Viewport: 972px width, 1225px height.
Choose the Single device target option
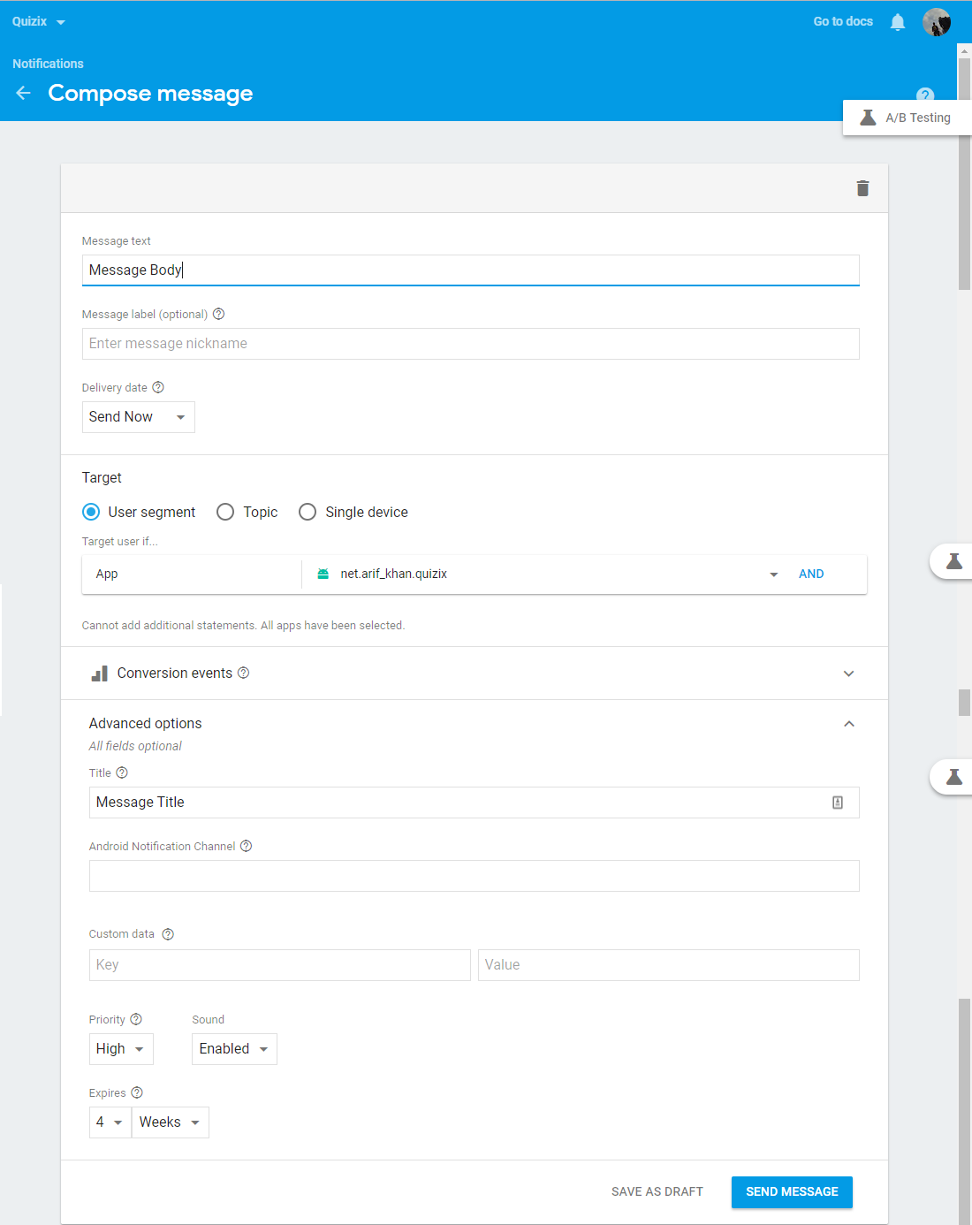tap(308, 512)
